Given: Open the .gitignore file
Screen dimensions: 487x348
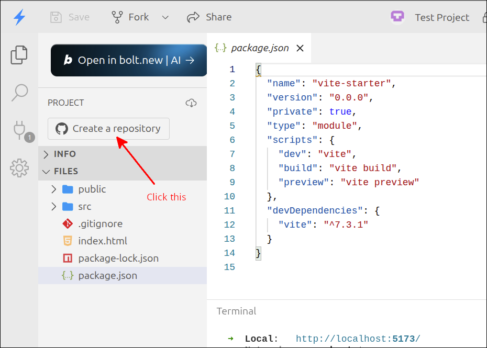Looking at the screenshot, I should pyautogui.click(x=100, y=223).
